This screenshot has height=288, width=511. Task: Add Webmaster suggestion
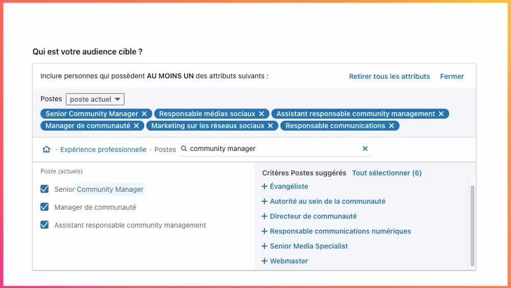pyautogui.click(x=285, y=261)
